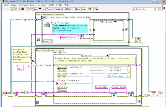Click the magnifier icon in search box
The width and height of the screenshot is (166, 107).
tap(155, 9)
